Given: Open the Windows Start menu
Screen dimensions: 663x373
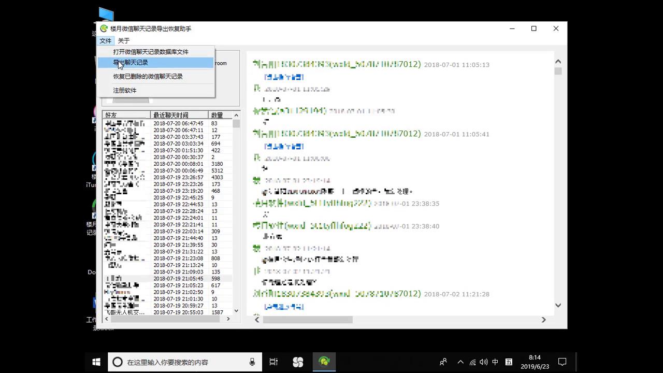Looking at the screenshot, I should [x=96, y=362].
